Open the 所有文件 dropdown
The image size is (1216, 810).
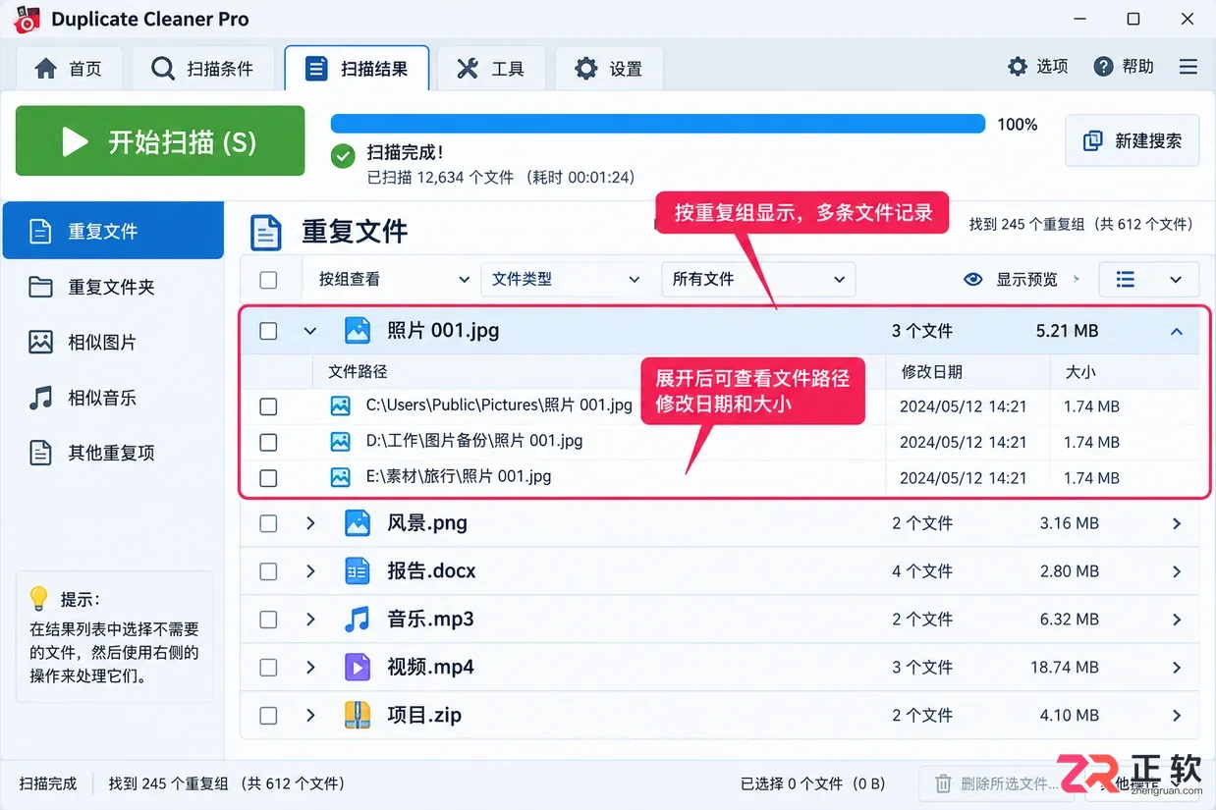click(758, 280)
